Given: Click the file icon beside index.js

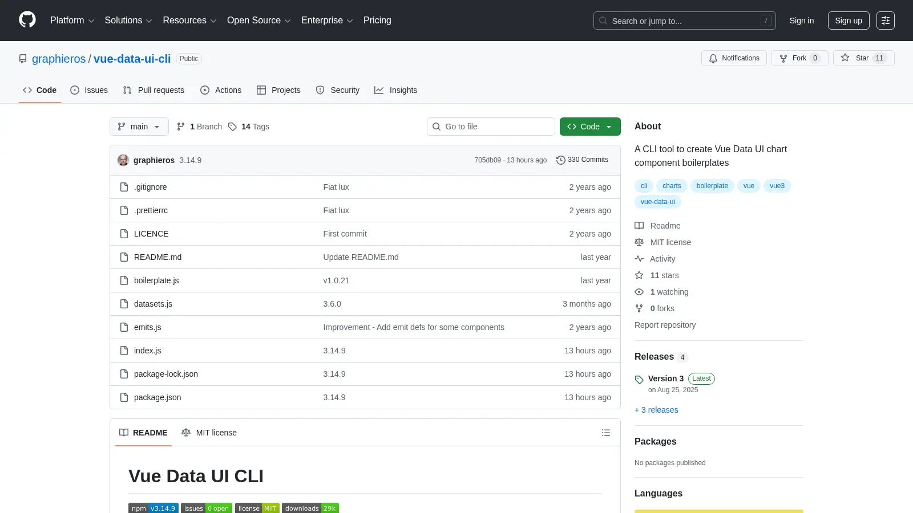Looking at the screenshot, I should (124, 351).
